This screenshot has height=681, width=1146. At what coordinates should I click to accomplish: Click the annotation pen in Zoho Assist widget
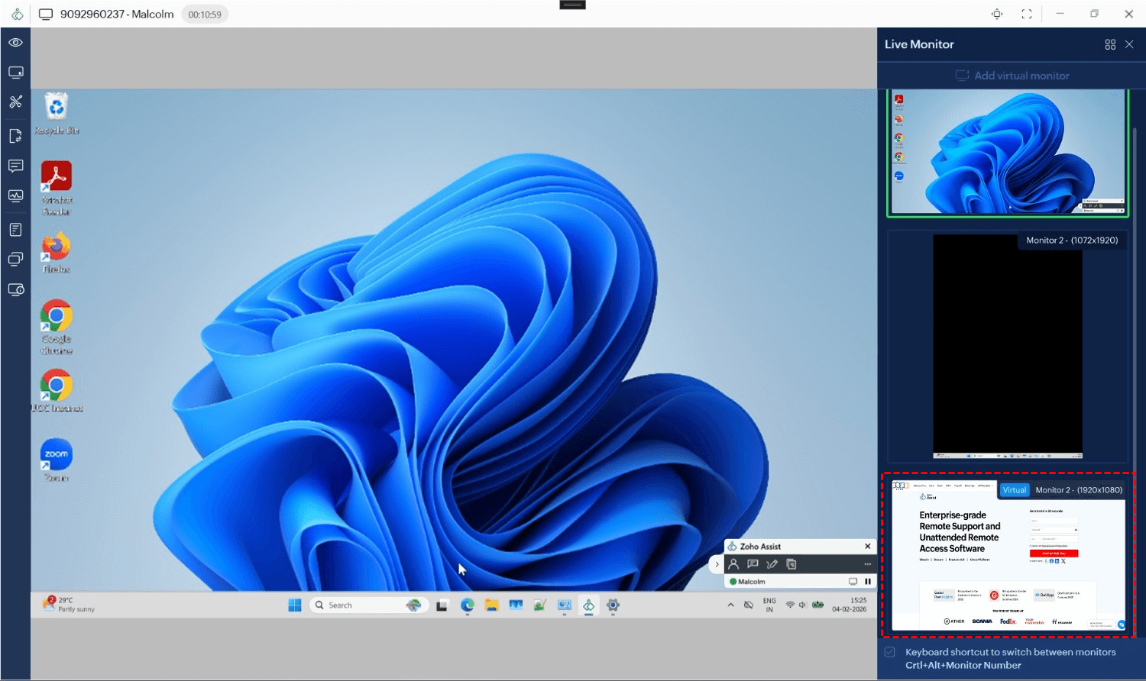coord(772,564)
